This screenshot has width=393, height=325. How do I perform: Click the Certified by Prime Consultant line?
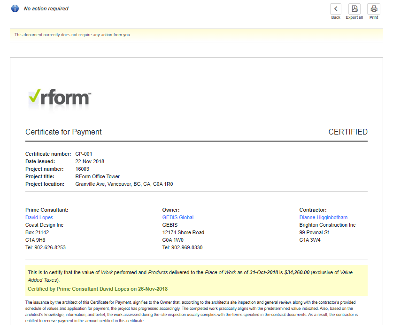coord(98,289)
